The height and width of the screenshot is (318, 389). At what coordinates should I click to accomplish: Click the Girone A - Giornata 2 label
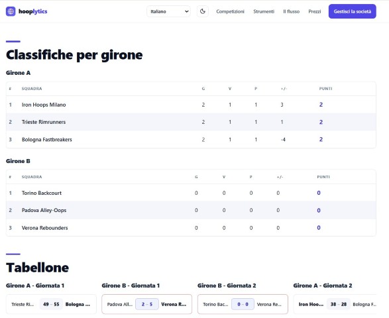pos(323,286)
